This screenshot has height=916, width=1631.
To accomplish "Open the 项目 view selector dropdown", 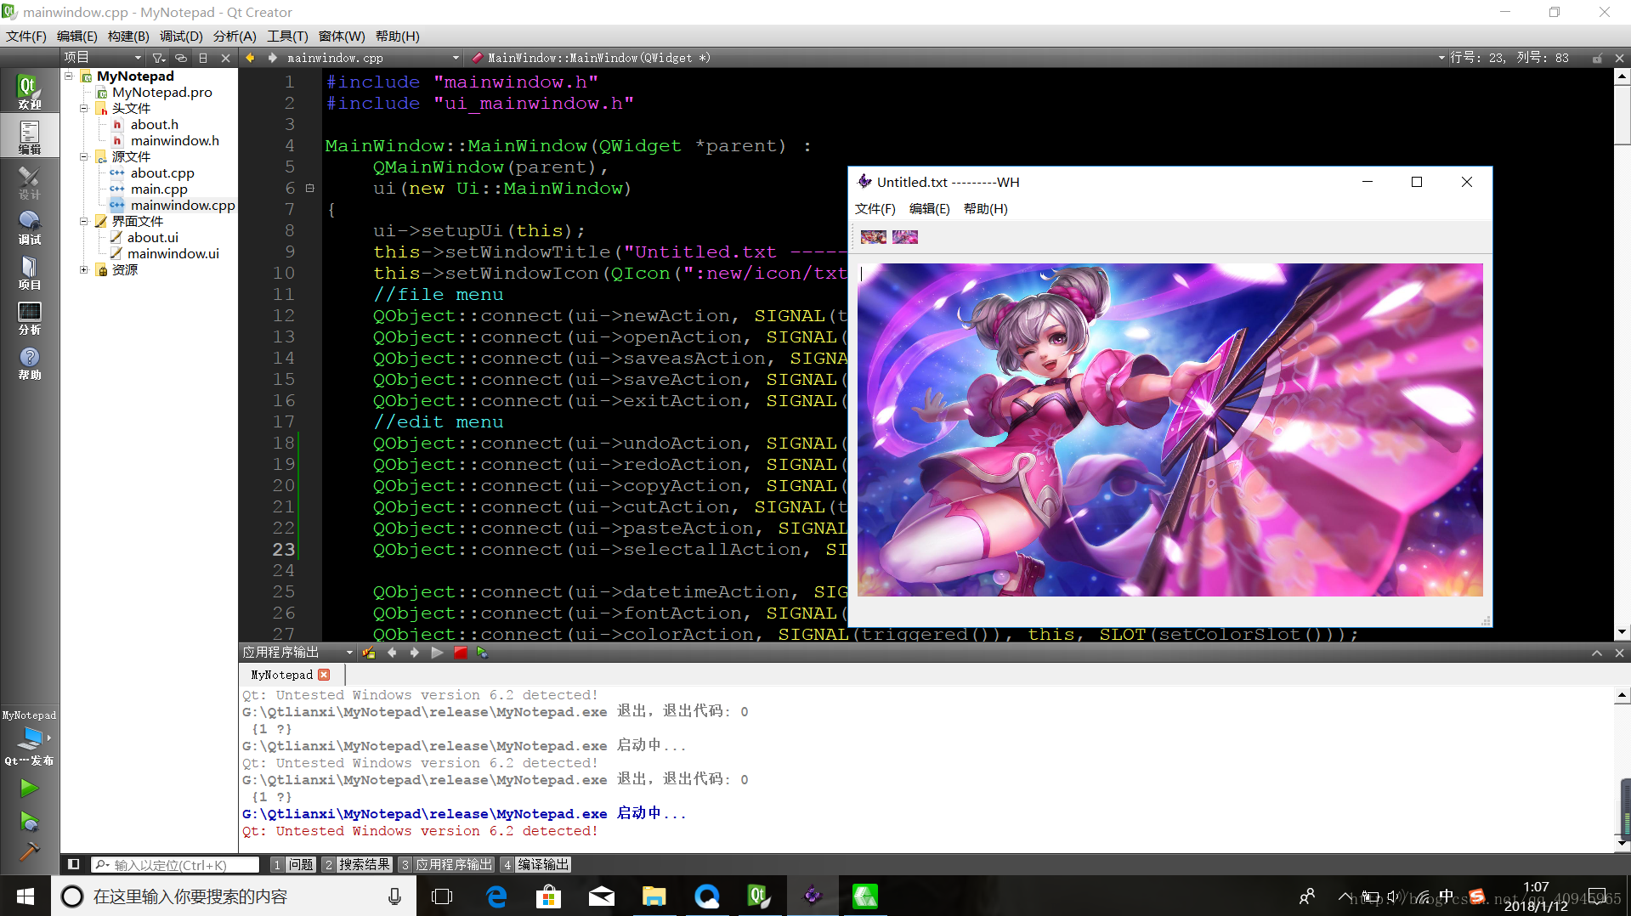I will pyautogui.click(x=103, y=58).
